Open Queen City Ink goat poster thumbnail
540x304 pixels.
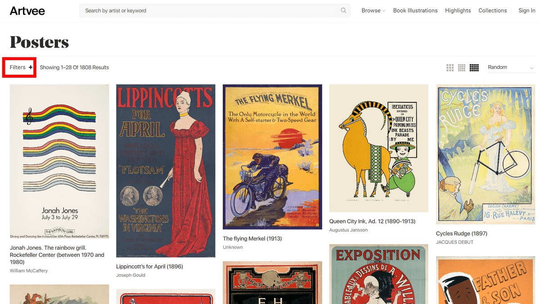[x=379, y=148]
